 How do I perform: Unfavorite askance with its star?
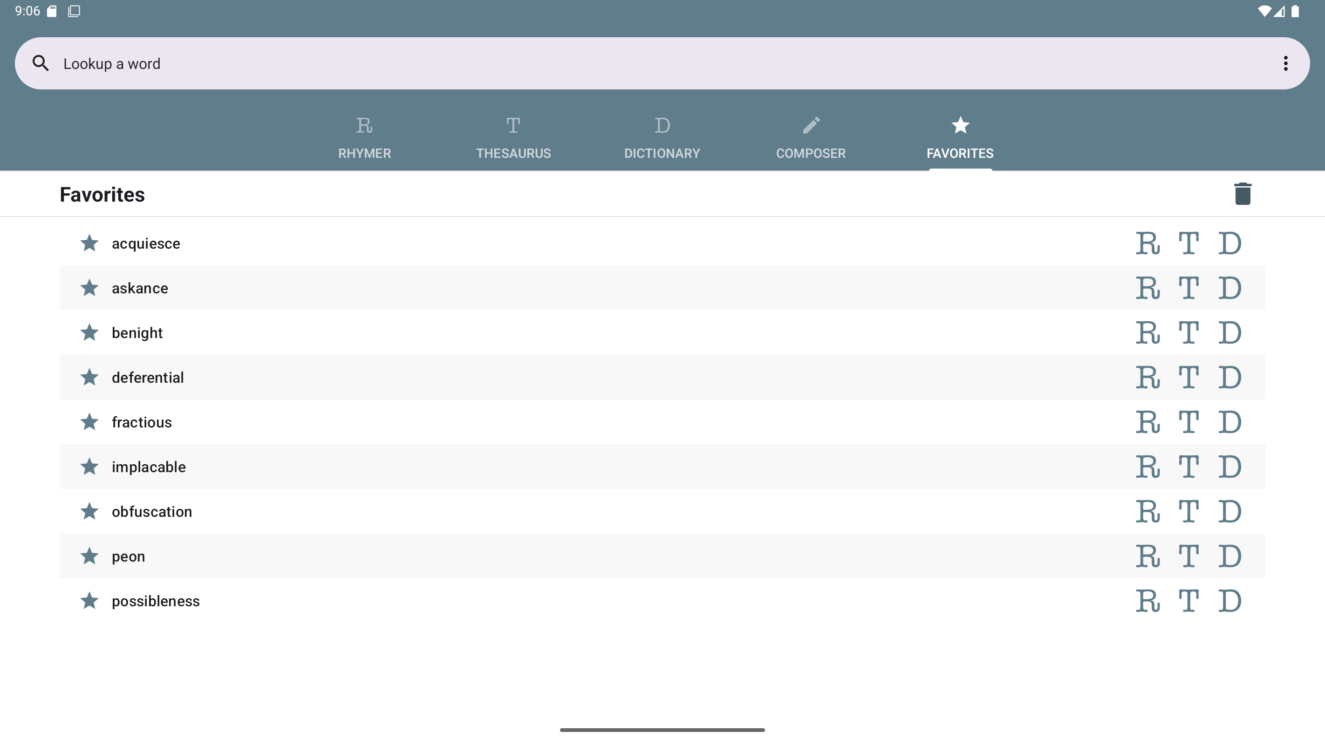(x=89, y=287)
